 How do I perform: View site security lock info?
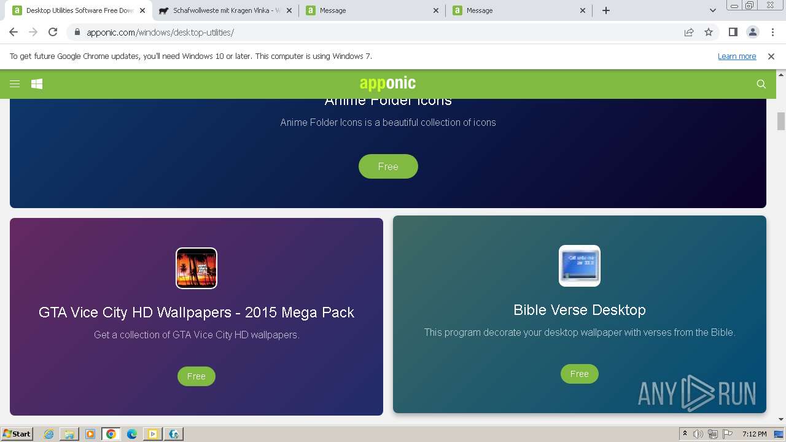pos(77,32)
